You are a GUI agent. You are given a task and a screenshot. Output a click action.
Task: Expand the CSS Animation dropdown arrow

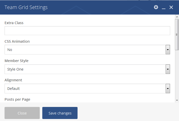(x=168, y=50)
